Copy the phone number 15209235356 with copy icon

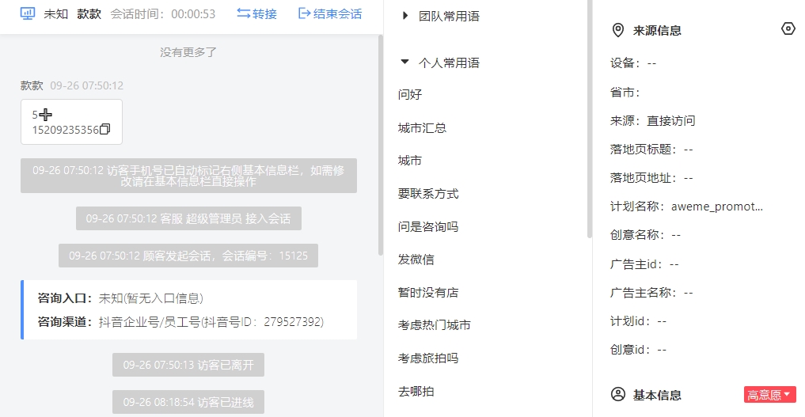tap(104, 129)
